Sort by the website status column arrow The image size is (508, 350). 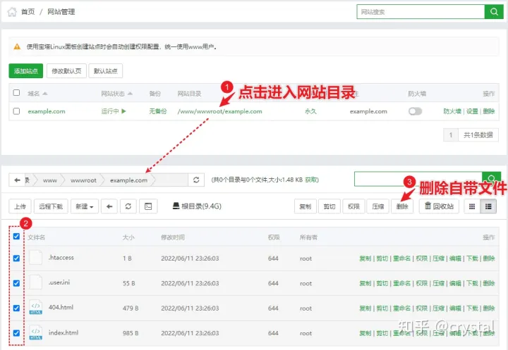tap(130, 94)
